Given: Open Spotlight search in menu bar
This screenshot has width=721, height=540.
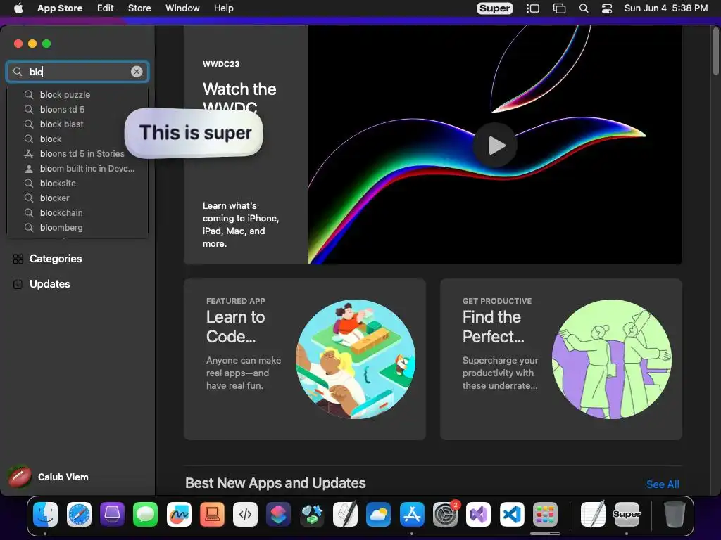Looking at the screenshot, I should pos(584,8).
